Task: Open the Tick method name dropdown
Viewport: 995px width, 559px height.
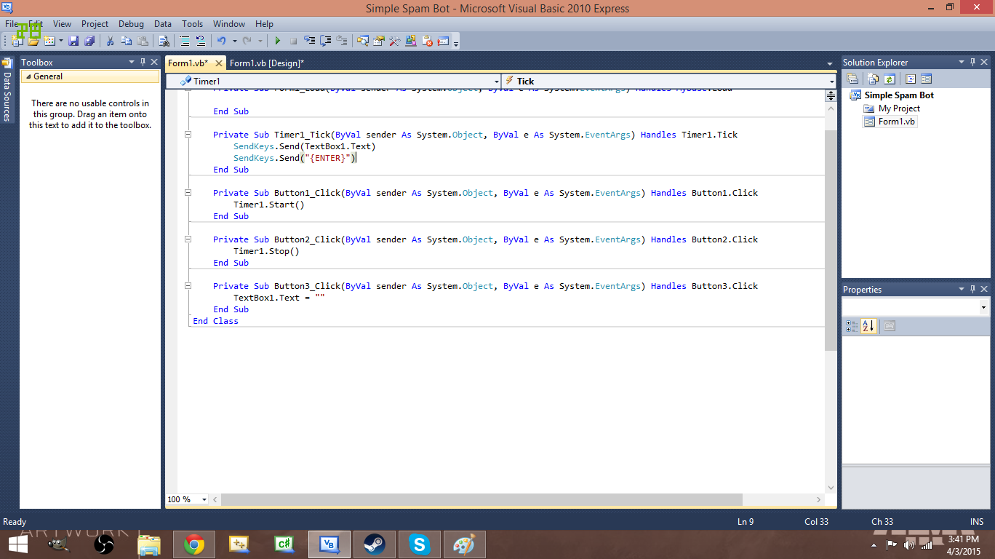Action: click(x=832, y=82)
